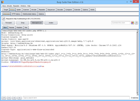The height and width of the screenshot is (101, 140).
Task: Click the 0 matches label
Action: click(135, 98)
